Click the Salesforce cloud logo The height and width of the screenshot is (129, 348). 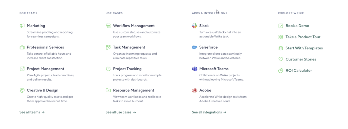click(x=194, y=47)
